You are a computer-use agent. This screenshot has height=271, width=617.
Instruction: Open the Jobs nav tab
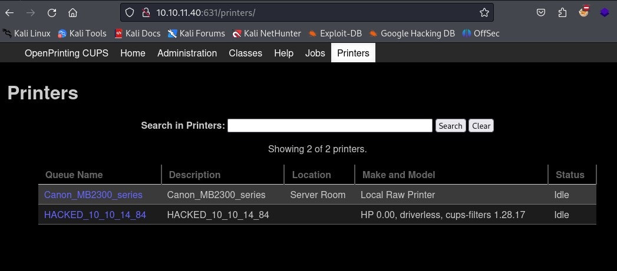(x=315, y=53)
